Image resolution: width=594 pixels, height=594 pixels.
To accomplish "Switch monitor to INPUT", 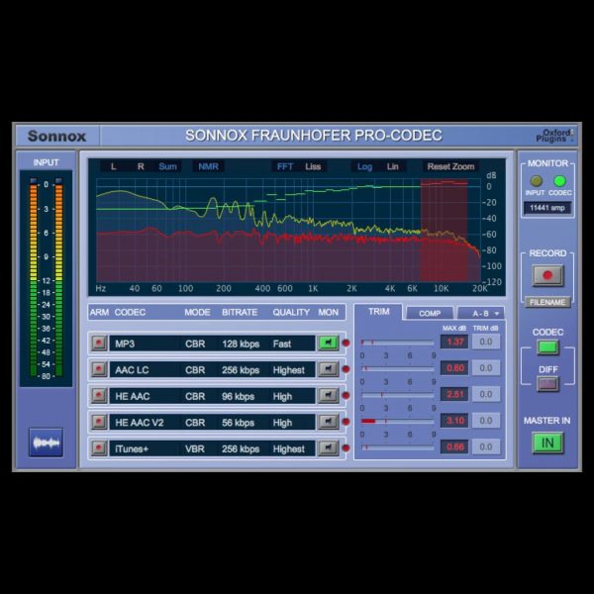I will click(x=536, y=181).
